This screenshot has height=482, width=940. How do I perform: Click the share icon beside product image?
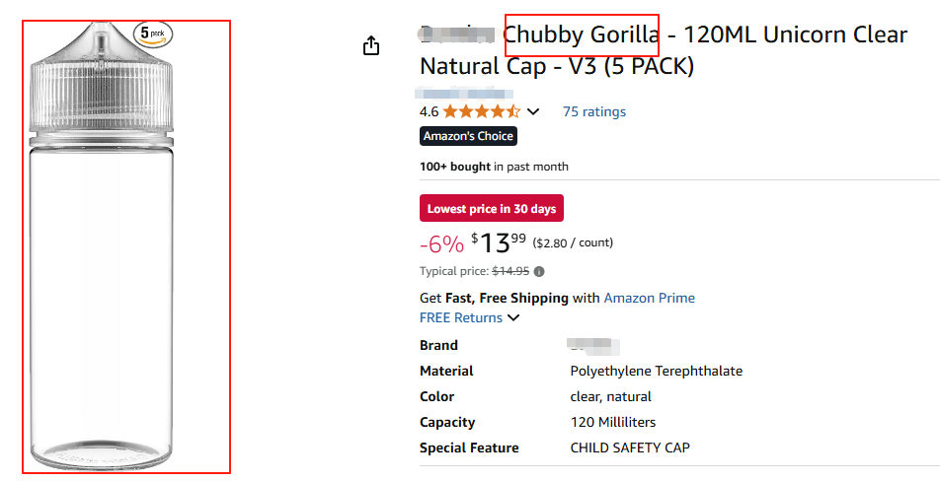pyautogui.click(x=371, y=46)
